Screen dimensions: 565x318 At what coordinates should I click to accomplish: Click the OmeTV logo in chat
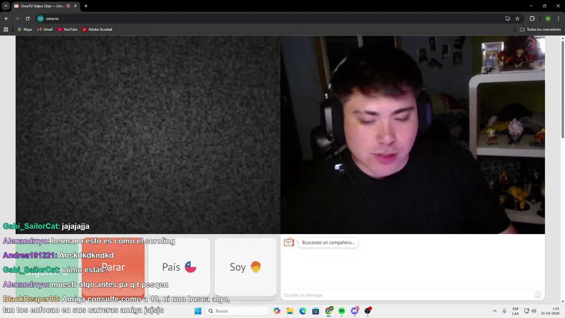(289, 242)
